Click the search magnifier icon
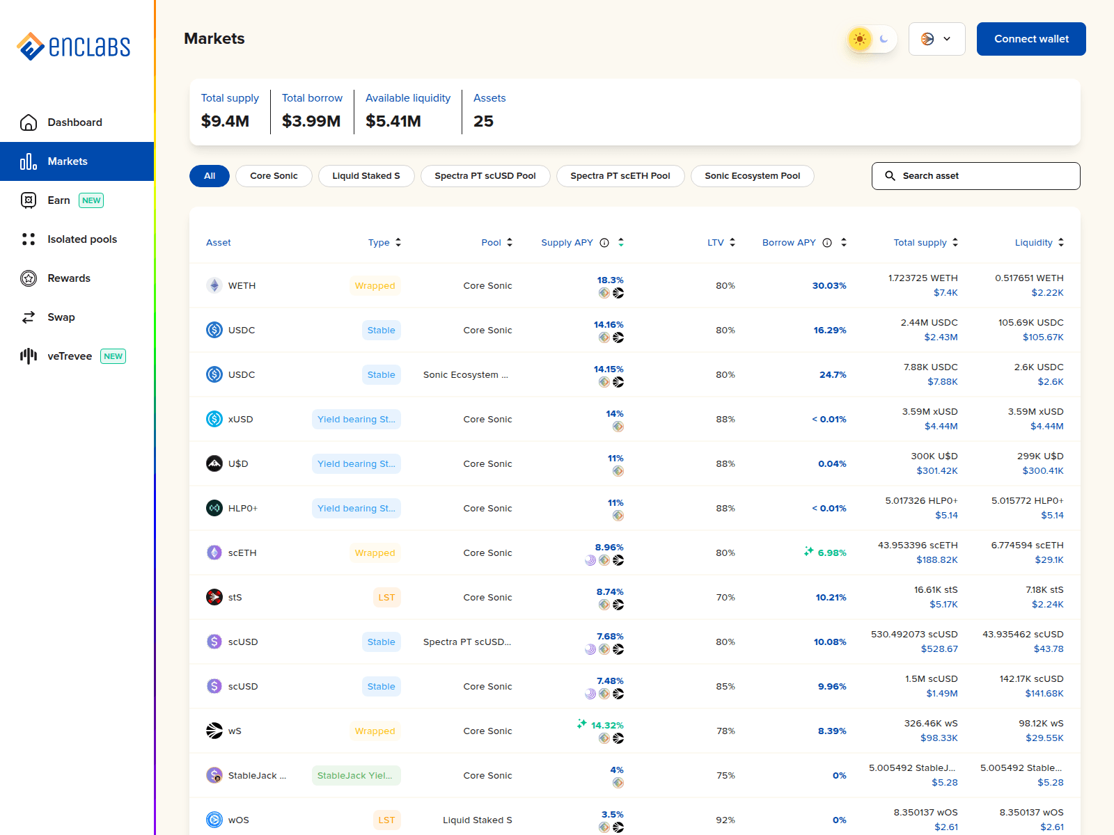Viewport: 1114px width, 835px height. click(x=890, y=176)
